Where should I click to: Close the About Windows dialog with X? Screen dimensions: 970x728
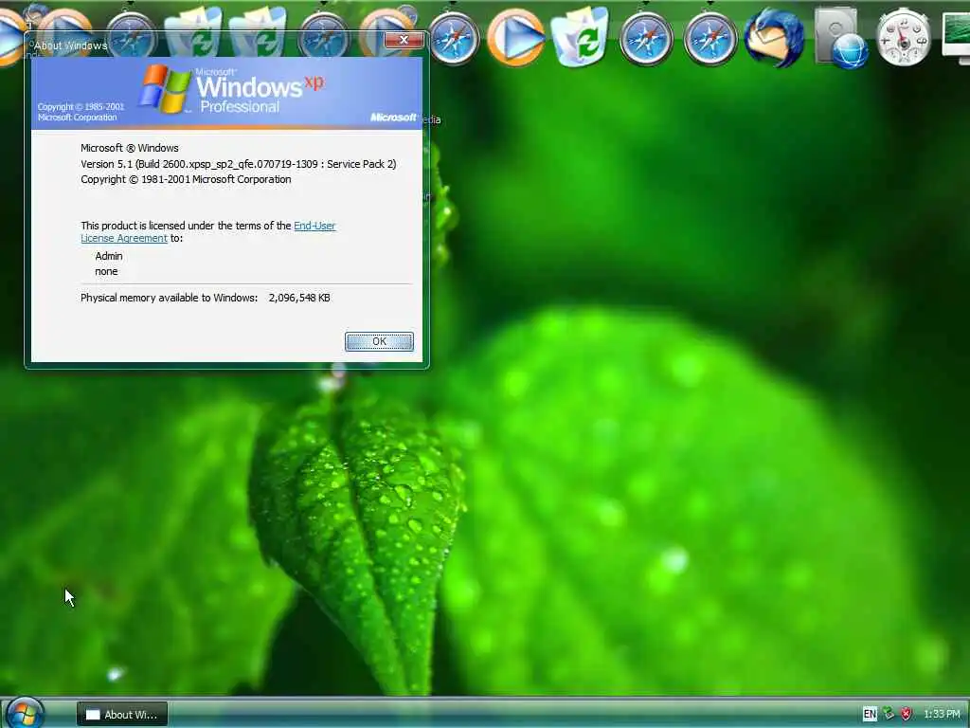pyautogui.click(x=404, y=40)
